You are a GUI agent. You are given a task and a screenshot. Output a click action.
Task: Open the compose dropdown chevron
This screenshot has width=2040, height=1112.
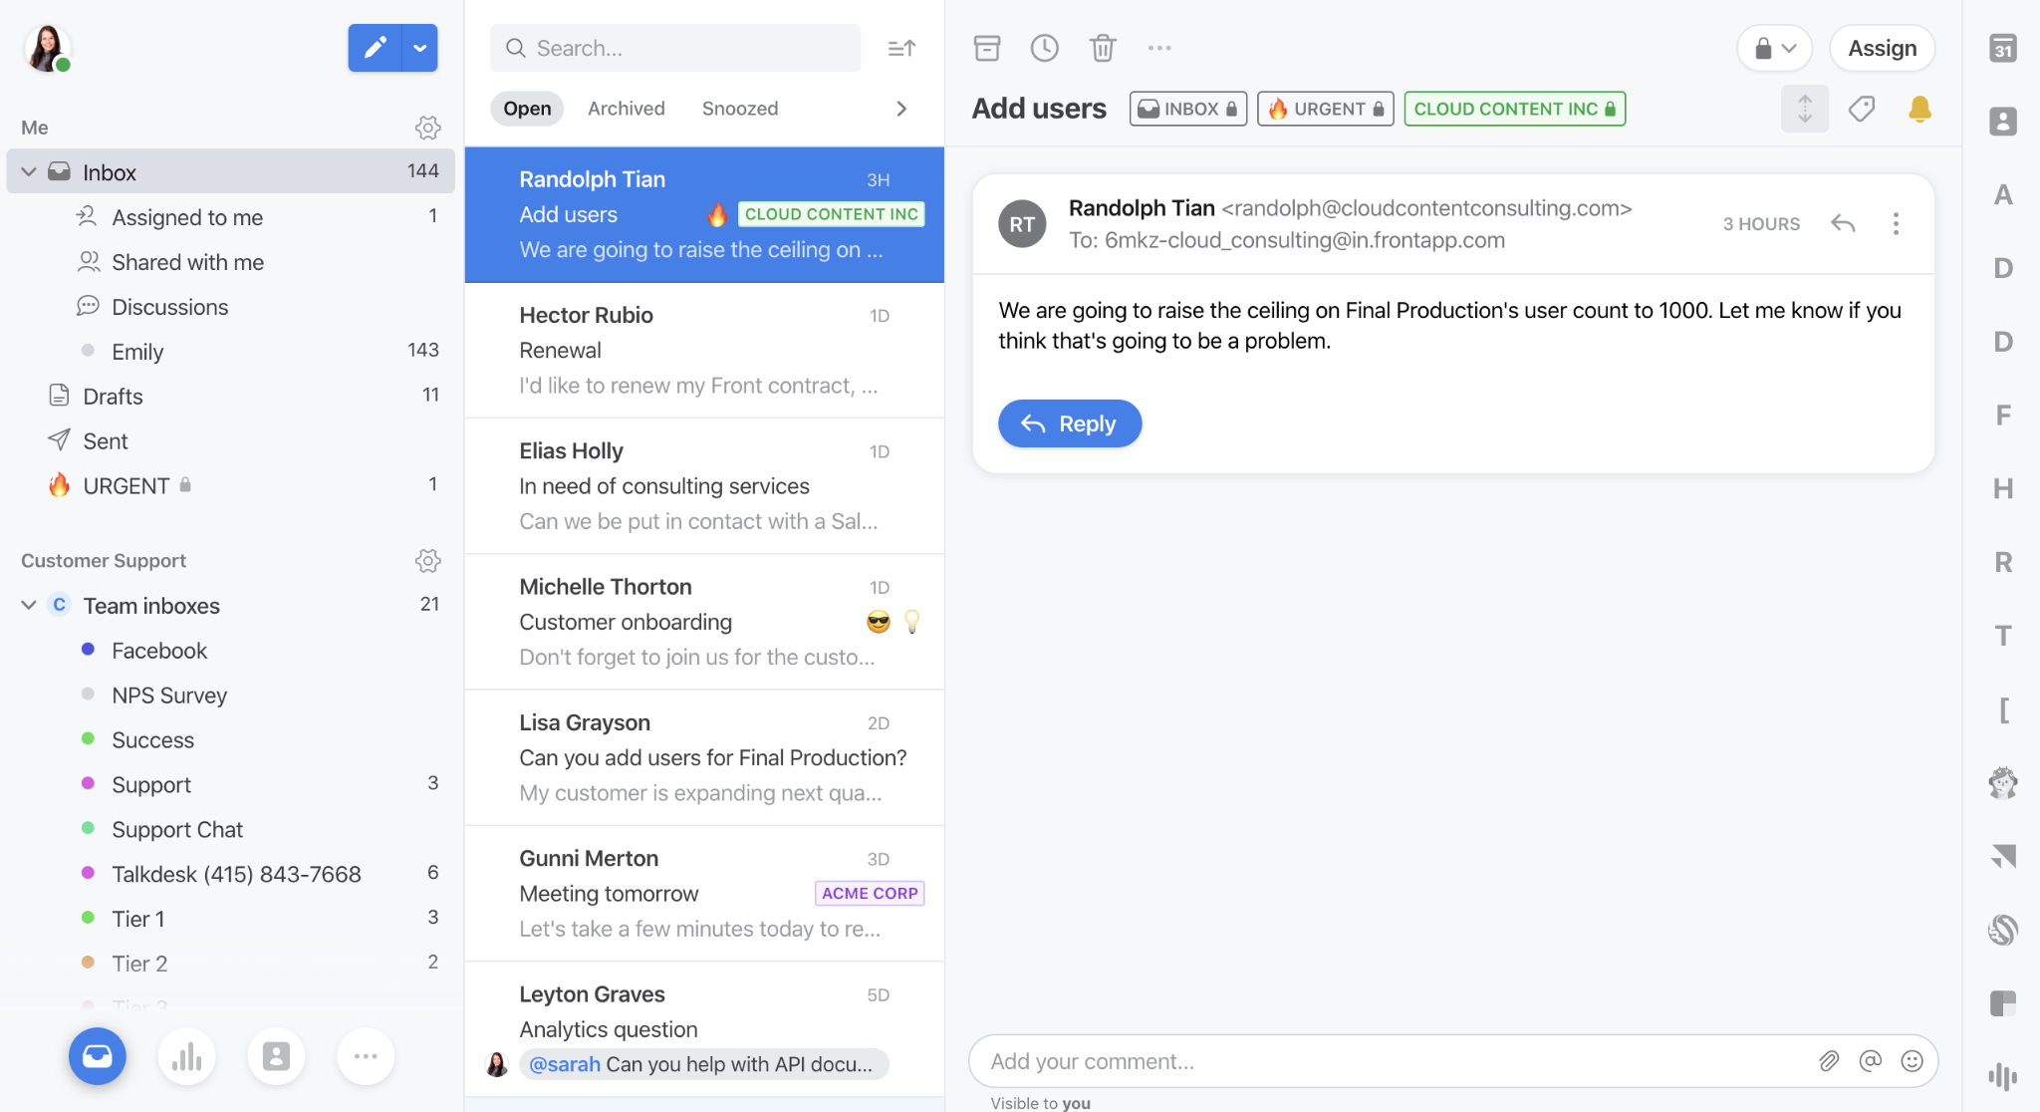419,47
